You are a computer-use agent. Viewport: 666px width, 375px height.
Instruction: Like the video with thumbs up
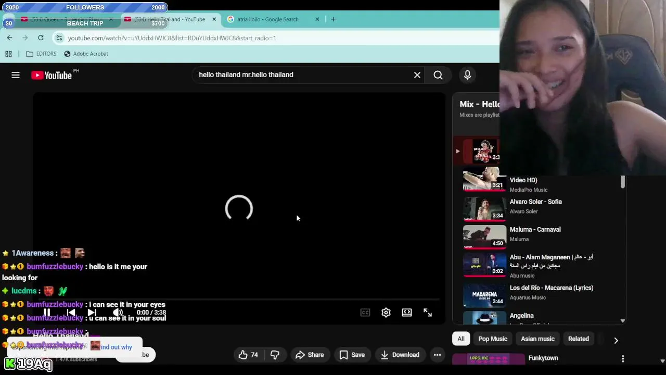click(248, 355)
